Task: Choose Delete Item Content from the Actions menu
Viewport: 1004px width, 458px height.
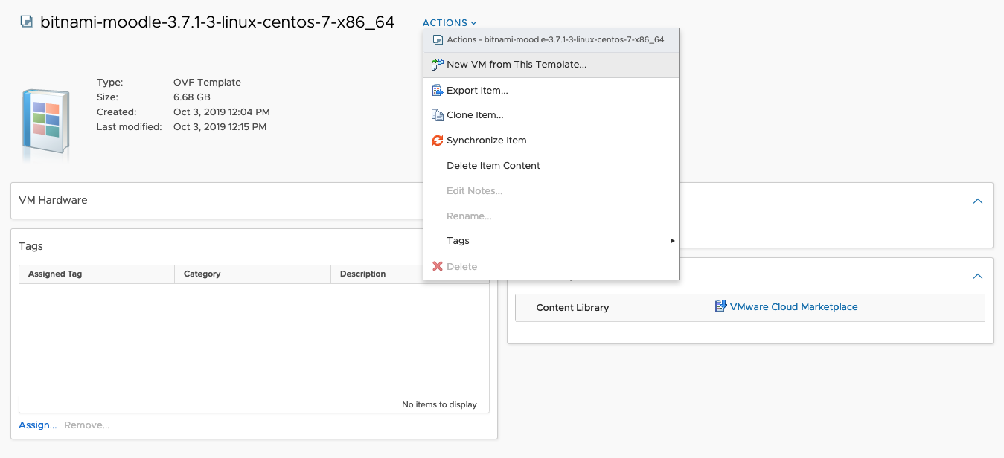Action: pyautogui.click(x=493, y=166)
